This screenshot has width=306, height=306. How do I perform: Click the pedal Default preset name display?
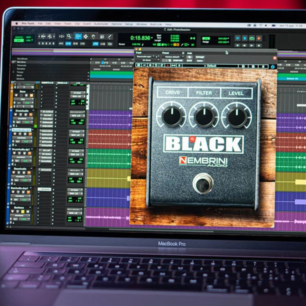click(x=210, y=66)
